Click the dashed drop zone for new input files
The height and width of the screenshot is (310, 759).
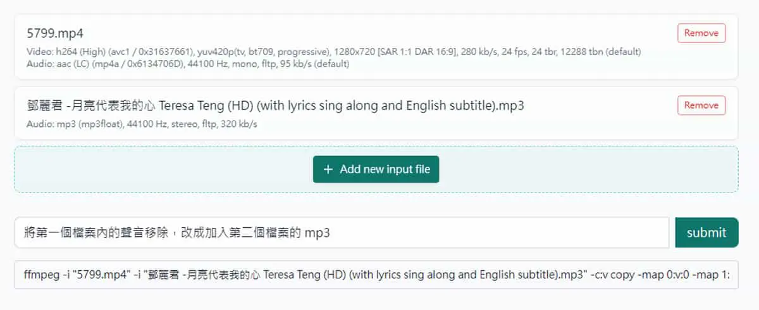376,169
